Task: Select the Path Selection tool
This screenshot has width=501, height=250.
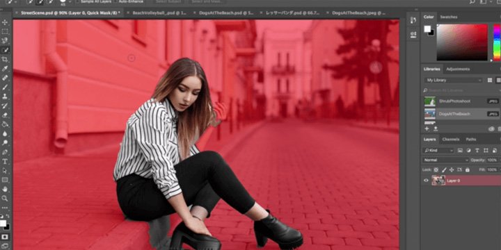Action: [5, 171]
